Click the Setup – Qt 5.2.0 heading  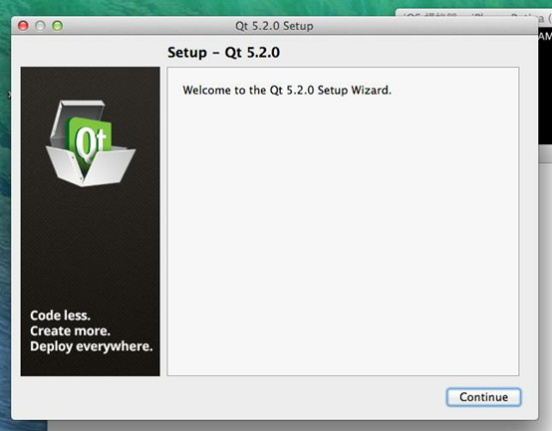pyautogui.click(x=223, y=53)
